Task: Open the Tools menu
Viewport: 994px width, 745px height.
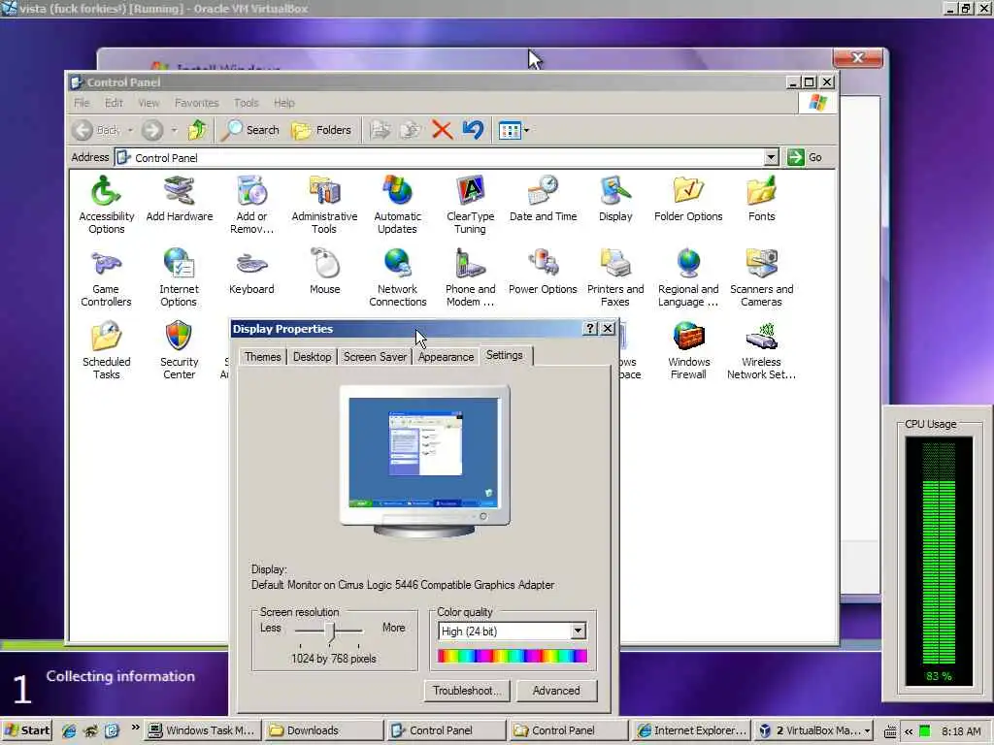Action: [x=246, y=103]
